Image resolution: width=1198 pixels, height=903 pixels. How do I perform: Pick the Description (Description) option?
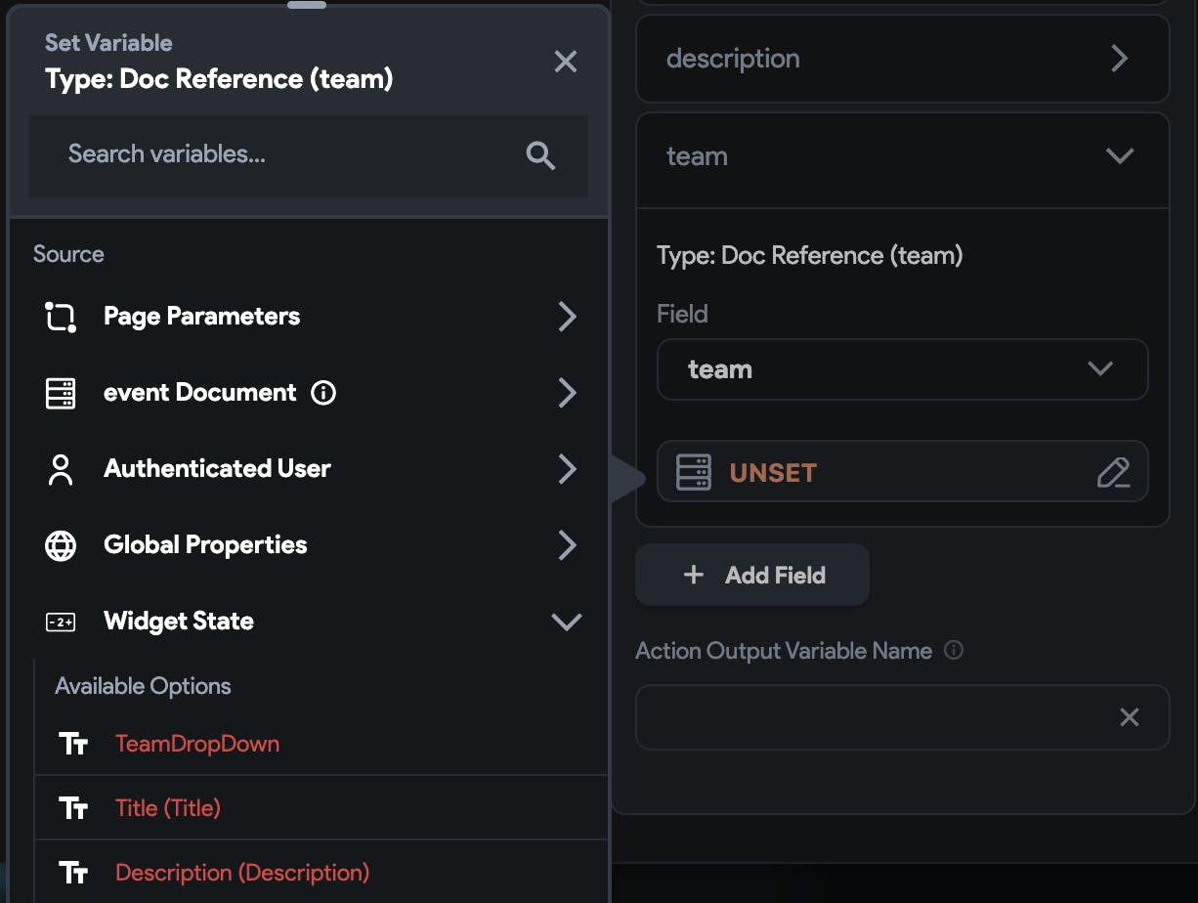pyautogui.click(x=242, y=873)
